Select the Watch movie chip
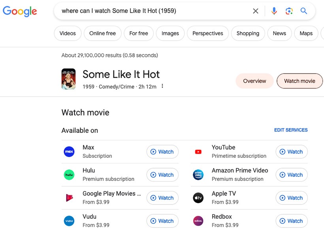This screenshot has width=324, height=231. 300,81
